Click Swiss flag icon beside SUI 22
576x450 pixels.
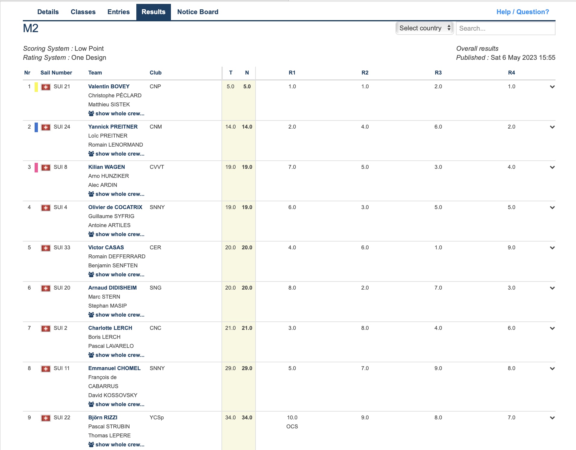(x=46, y=418)
